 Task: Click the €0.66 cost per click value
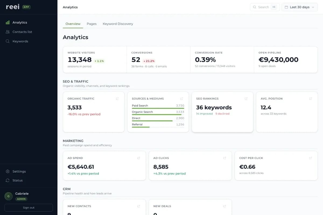247,167
